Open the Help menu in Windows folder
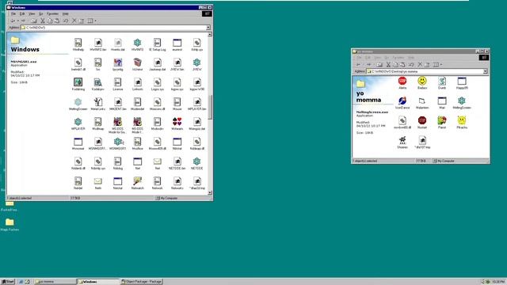 tap(65, 14)
